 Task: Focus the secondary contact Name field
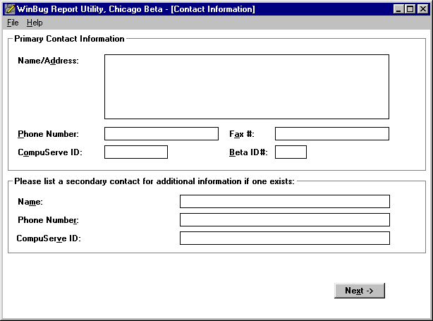coord(285,201)
